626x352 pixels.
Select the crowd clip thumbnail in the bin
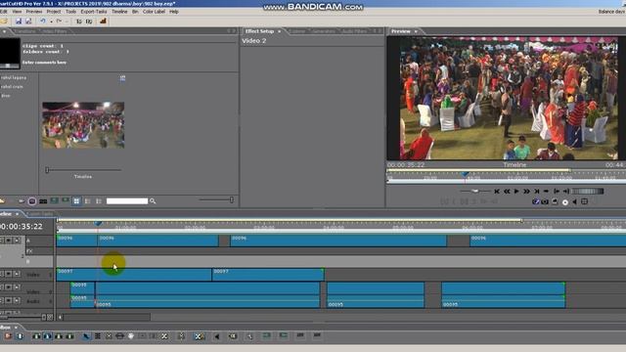pyautogui.click(x=83, y=125)
